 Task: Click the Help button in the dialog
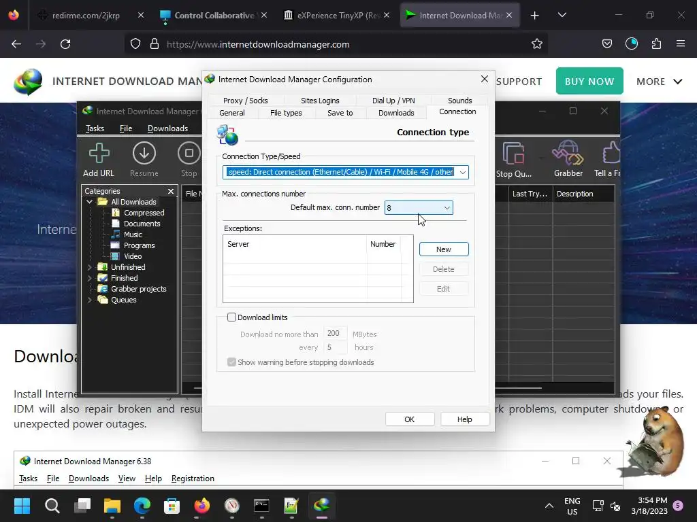[x=464, y=419]
